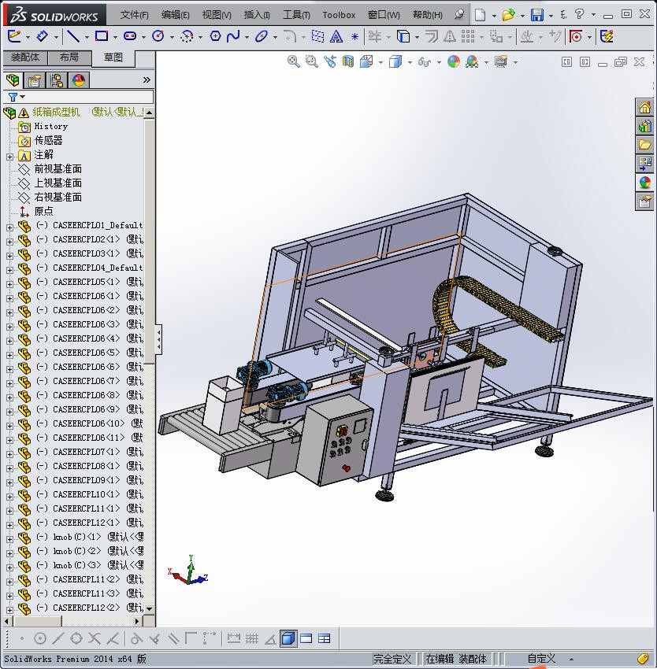This screenshot has height=669, width=657.
Task: Click the Sketch tool icon
Action: coord(13,36)
